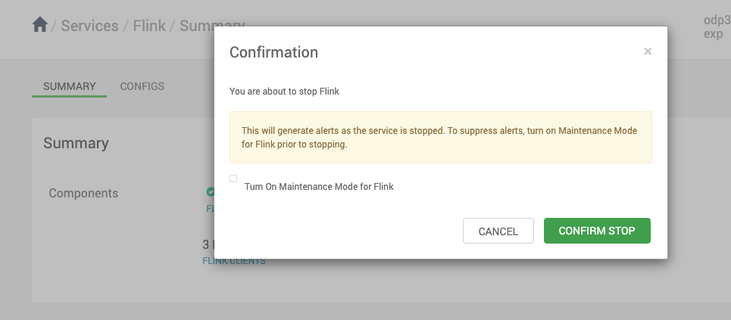The height and width of the screenshot is (320, 731).
Task: Open the FLINK CLIENTS link
Action: (x=234, y=261)
